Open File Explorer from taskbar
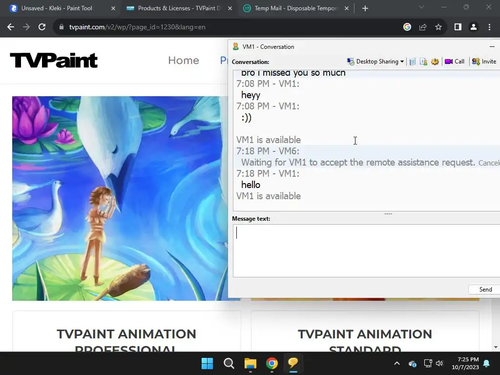The height and width of the screenshot is (375, 500). point(250,363)
